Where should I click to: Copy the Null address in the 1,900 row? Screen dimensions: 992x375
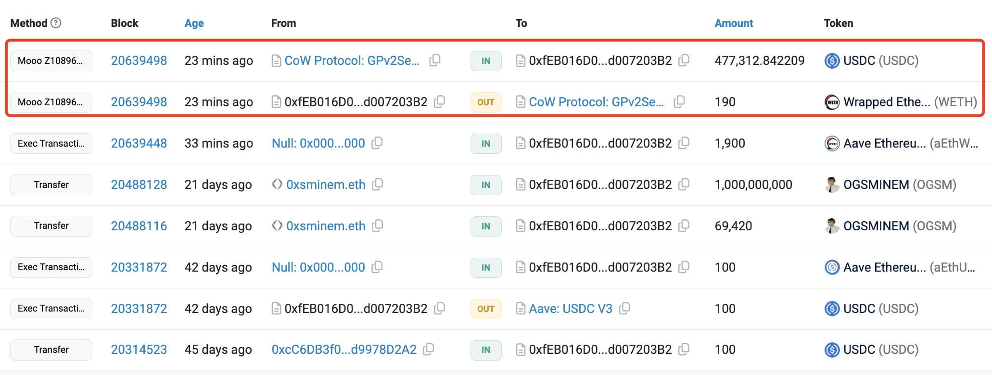tap(377, 143)
